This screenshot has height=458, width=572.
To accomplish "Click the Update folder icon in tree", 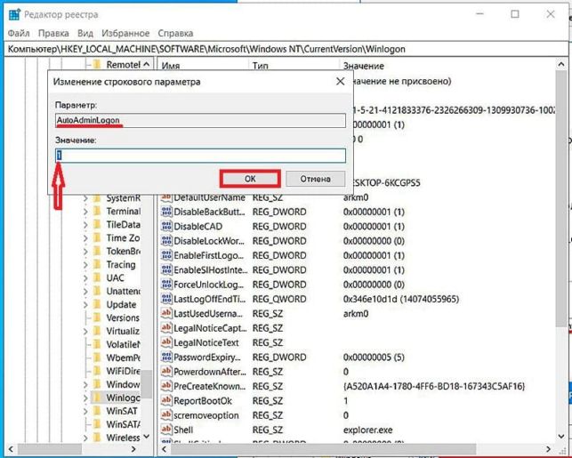I will pos(97,304).
